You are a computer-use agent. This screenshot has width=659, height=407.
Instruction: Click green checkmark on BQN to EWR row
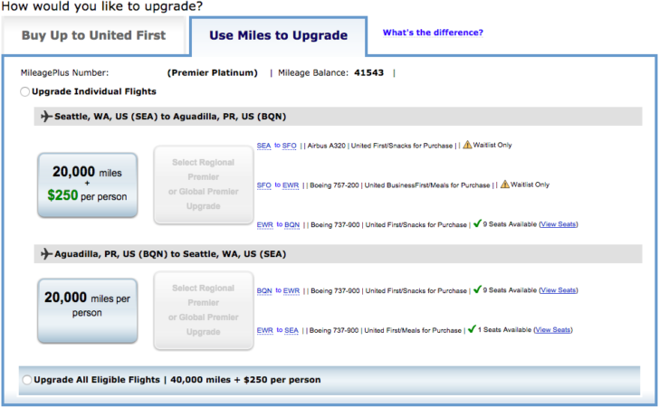click(x=477, y=289)
